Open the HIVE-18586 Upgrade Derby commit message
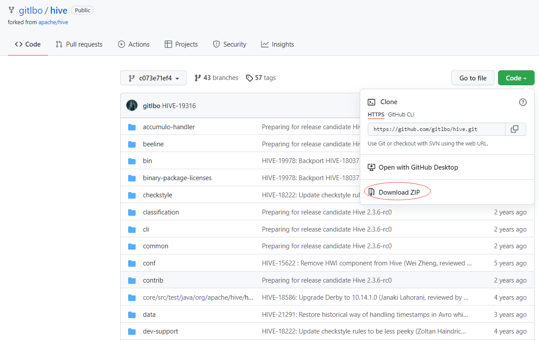 tap(365, 297)
